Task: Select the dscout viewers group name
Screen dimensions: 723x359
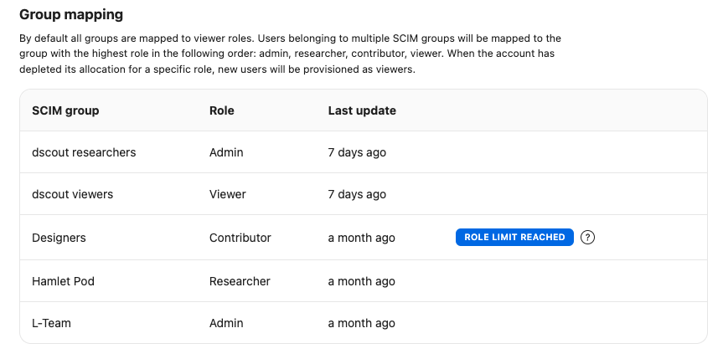Action: pyautogui.click(x=72, y=194)
